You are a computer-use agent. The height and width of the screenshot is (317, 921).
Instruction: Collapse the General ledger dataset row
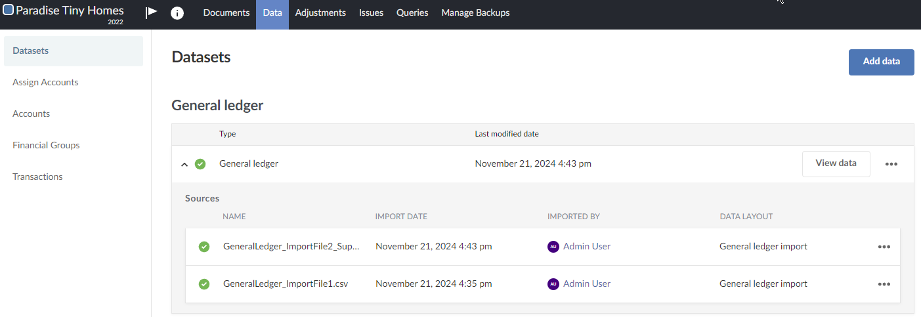click(184, 164)
